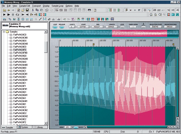181x134 pixels.
Task: Click the back yellow arrow icon
Action: coord(9,10)
